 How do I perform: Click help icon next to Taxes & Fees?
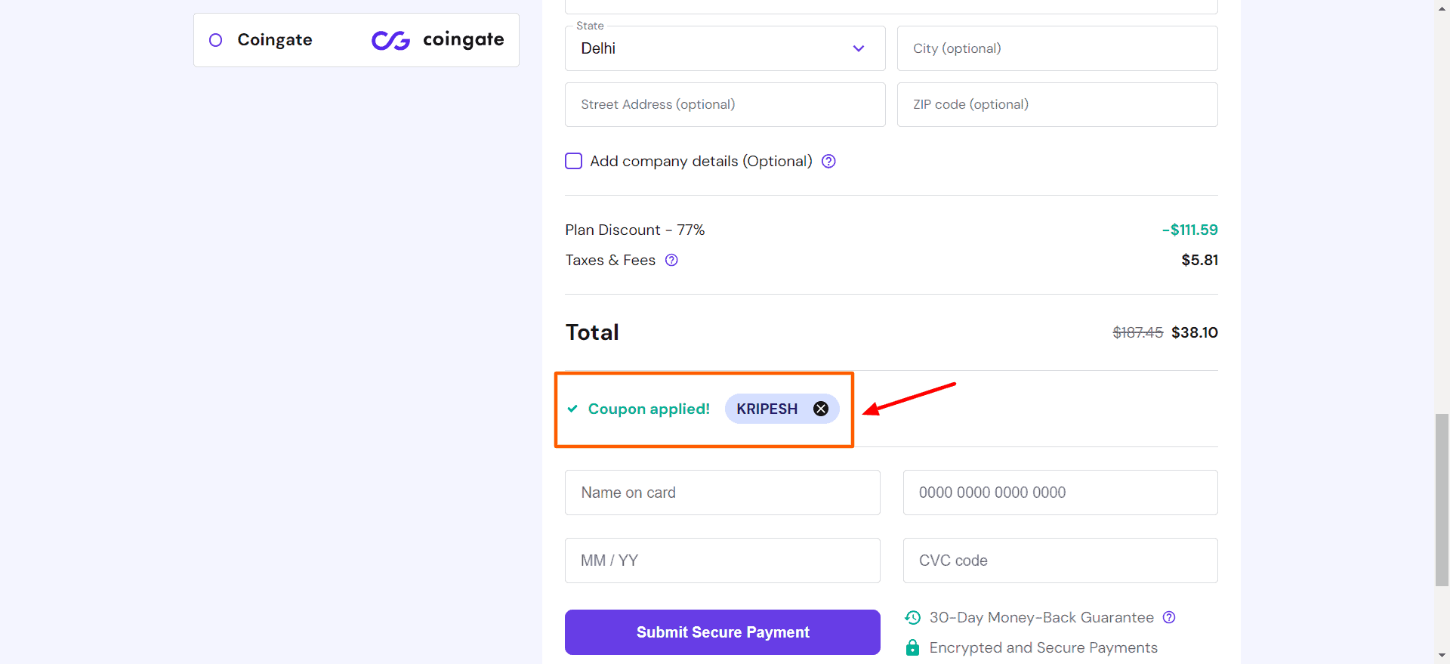point(671,260)
